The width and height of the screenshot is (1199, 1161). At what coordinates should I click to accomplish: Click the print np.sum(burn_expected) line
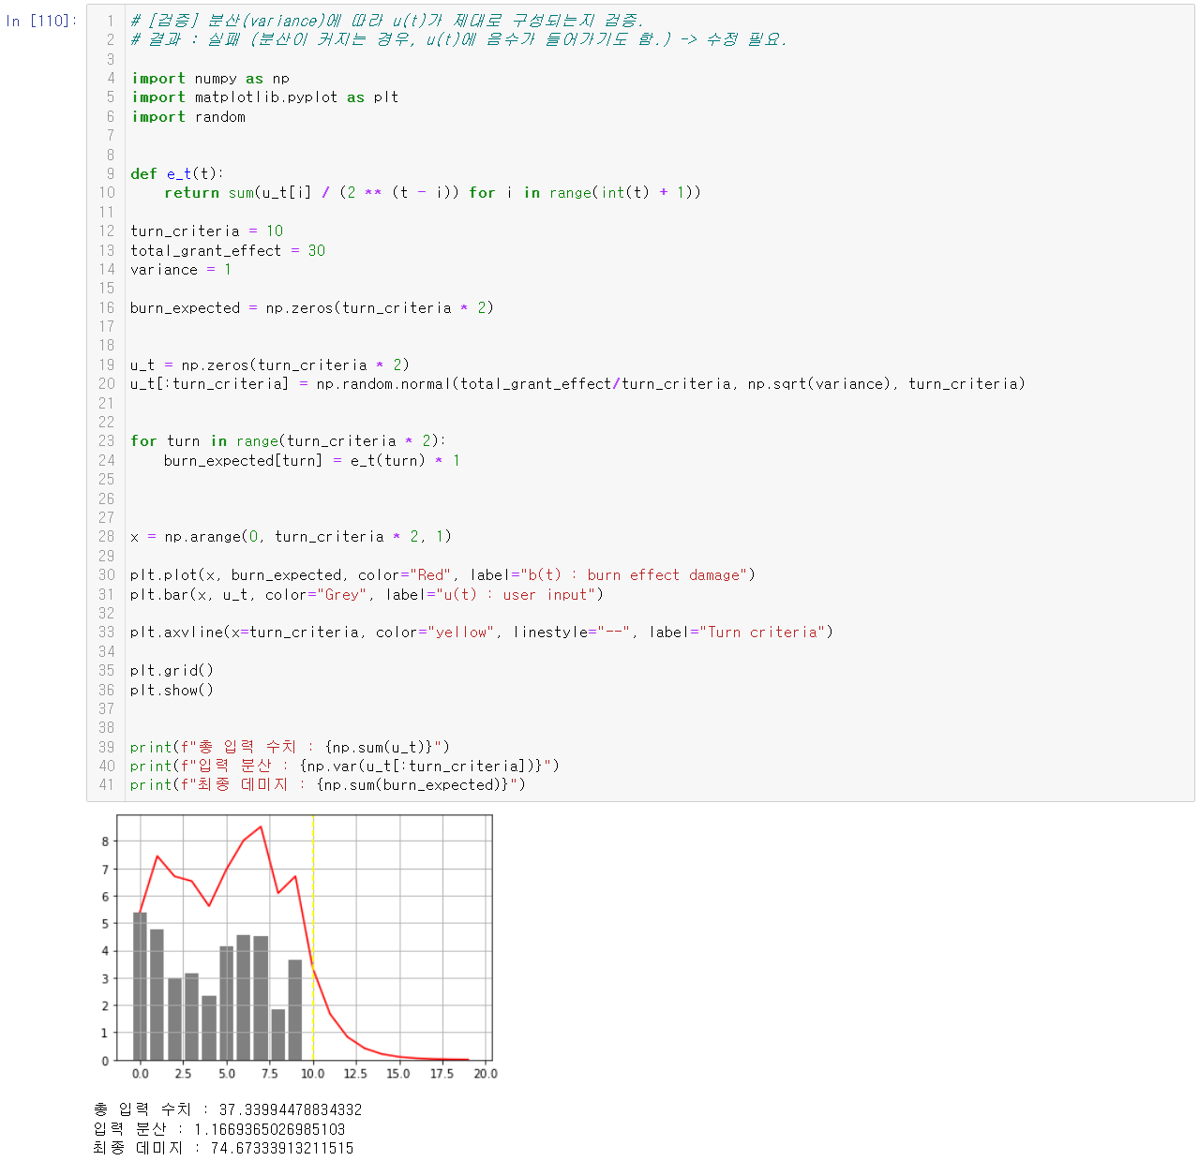(328, 785)
